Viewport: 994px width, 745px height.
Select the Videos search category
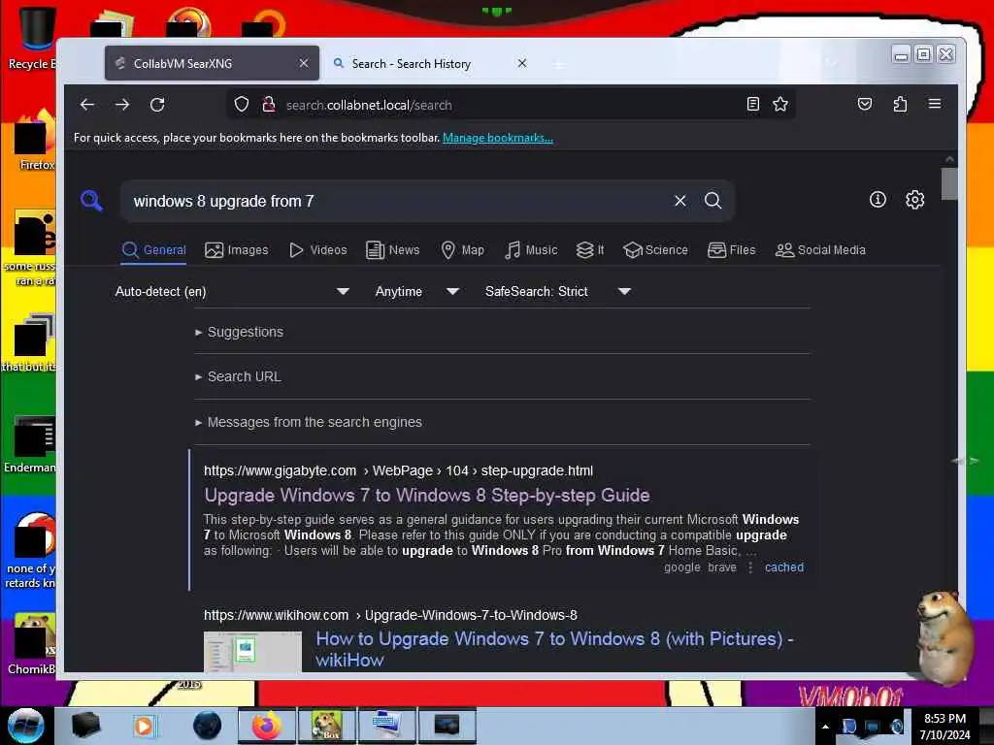click(318, 250)
